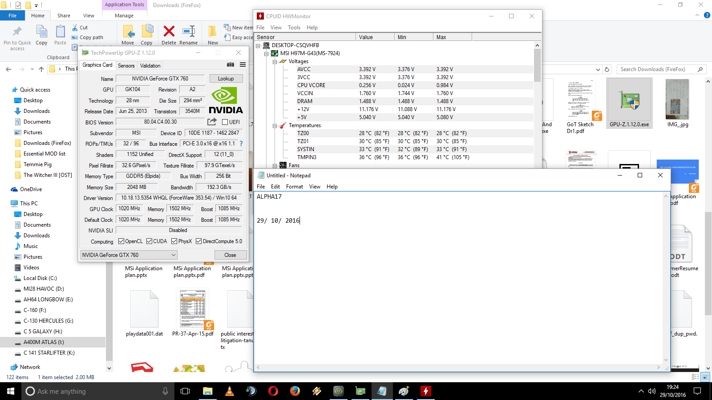712x400 pixels.
Task: Click the Notepad horizontal scrollbar right arrow
Action: [659, 368]
